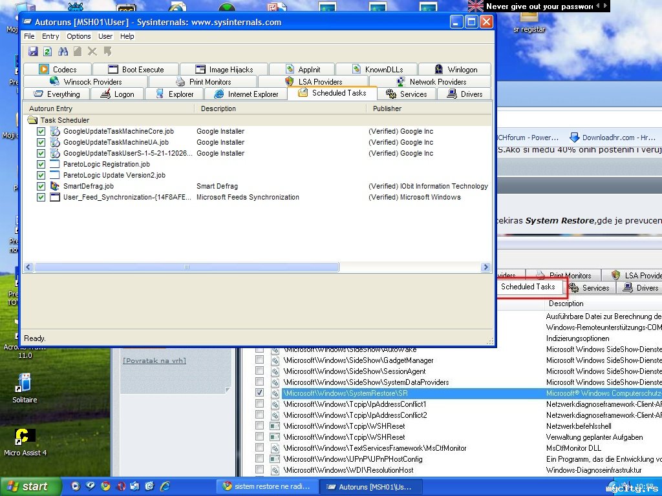Open the Micro Assist 4 desktop shortcut
Viewport: 662px width, 496px height.
[x=25, y=442]
